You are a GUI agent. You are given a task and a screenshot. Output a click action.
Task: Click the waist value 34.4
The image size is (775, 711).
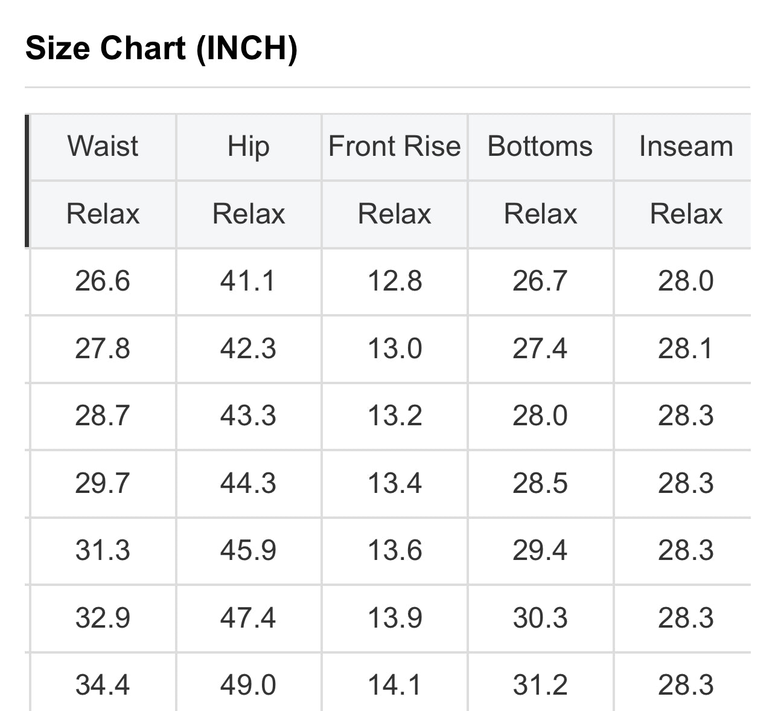point(103,685)
